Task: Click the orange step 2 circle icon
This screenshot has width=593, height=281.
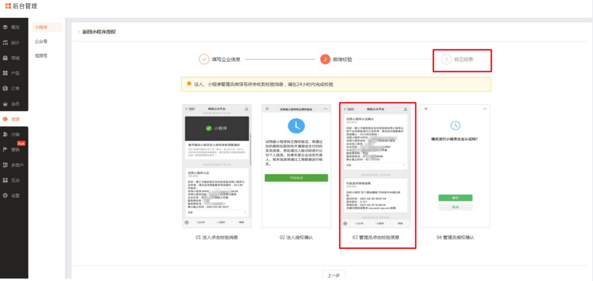Action: click(325, 59)
